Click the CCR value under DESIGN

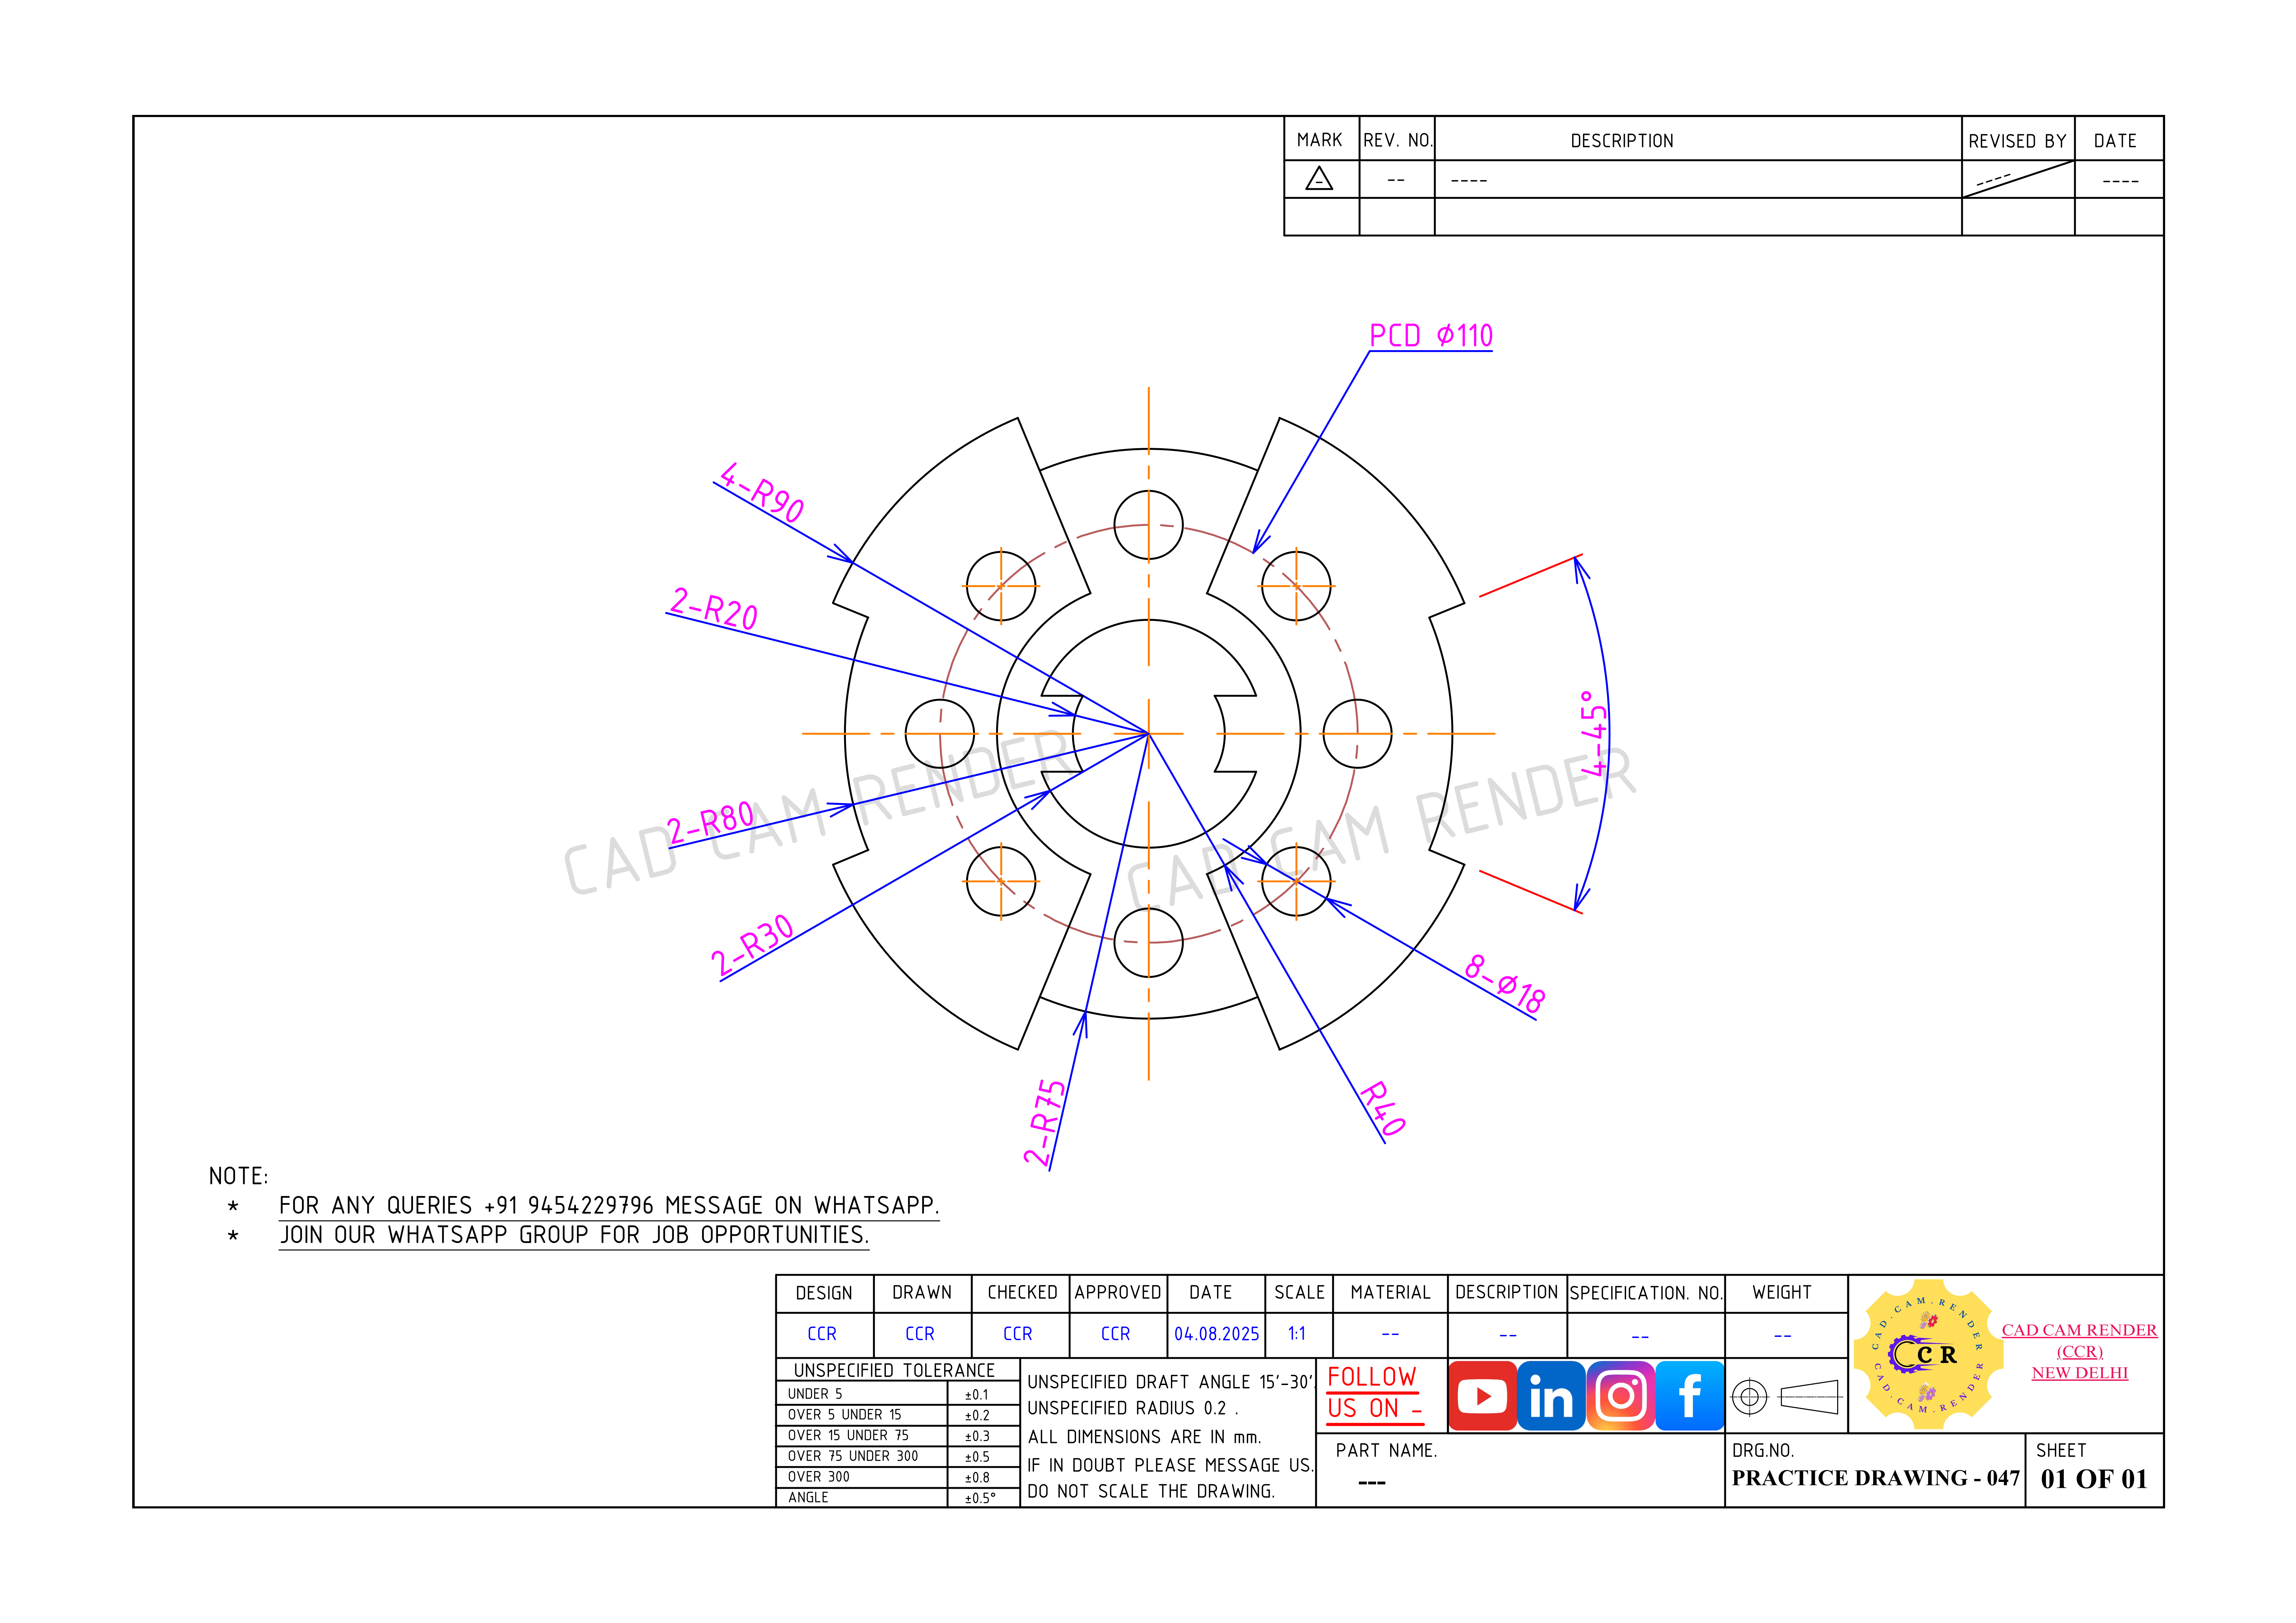822,1334
